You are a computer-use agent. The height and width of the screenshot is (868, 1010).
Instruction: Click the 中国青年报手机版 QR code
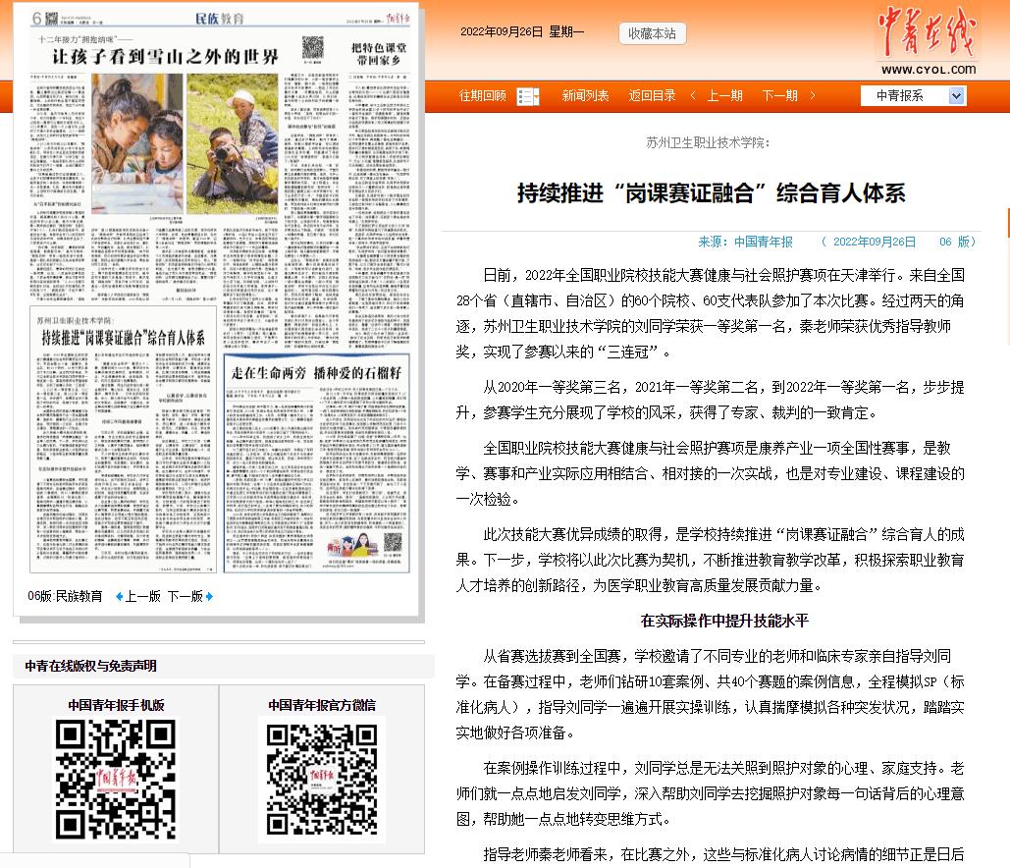click(x=115, y=780)
